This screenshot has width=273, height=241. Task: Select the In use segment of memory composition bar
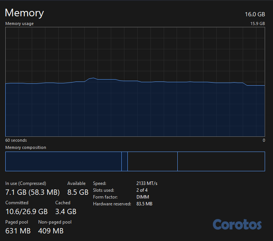(63, 161)
